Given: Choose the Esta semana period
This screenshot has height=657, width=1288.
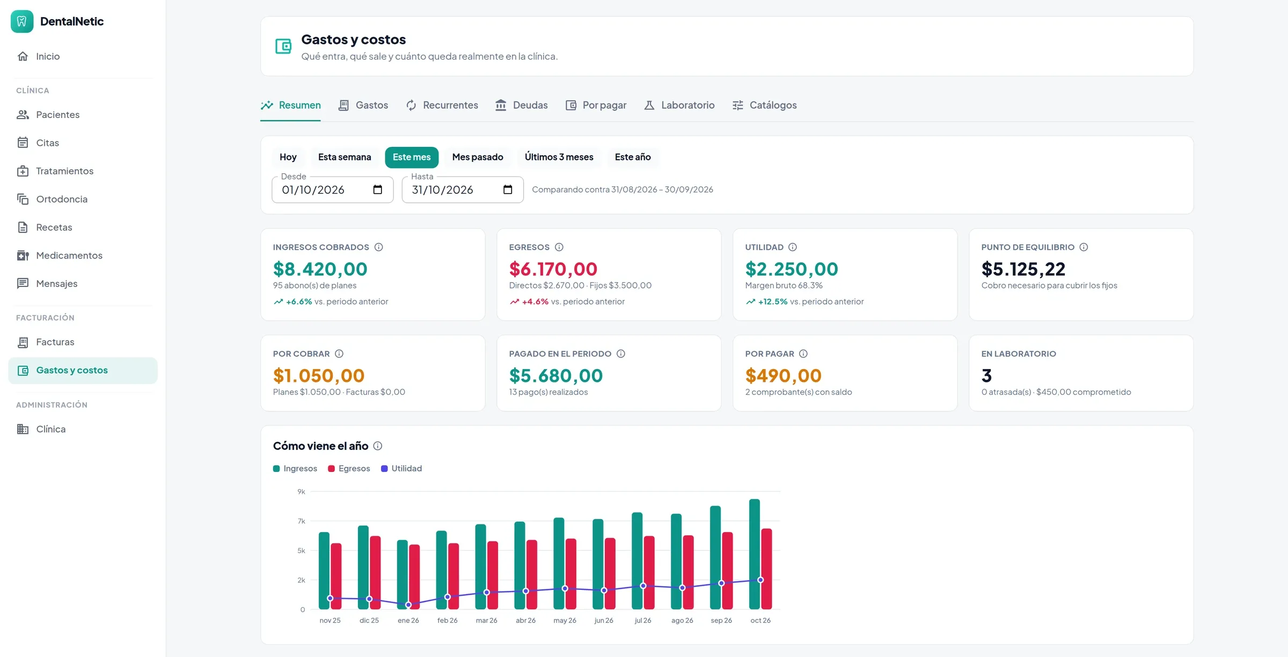Looking at the screenshot, I should click(345, 157).
